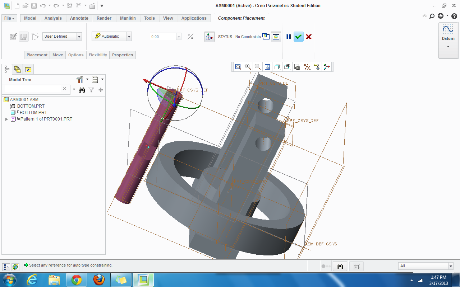The height and width of the screenshot is (287, 460).
Task: Save the assembly with the floppy disk icon
Action: tap(34, 6)
